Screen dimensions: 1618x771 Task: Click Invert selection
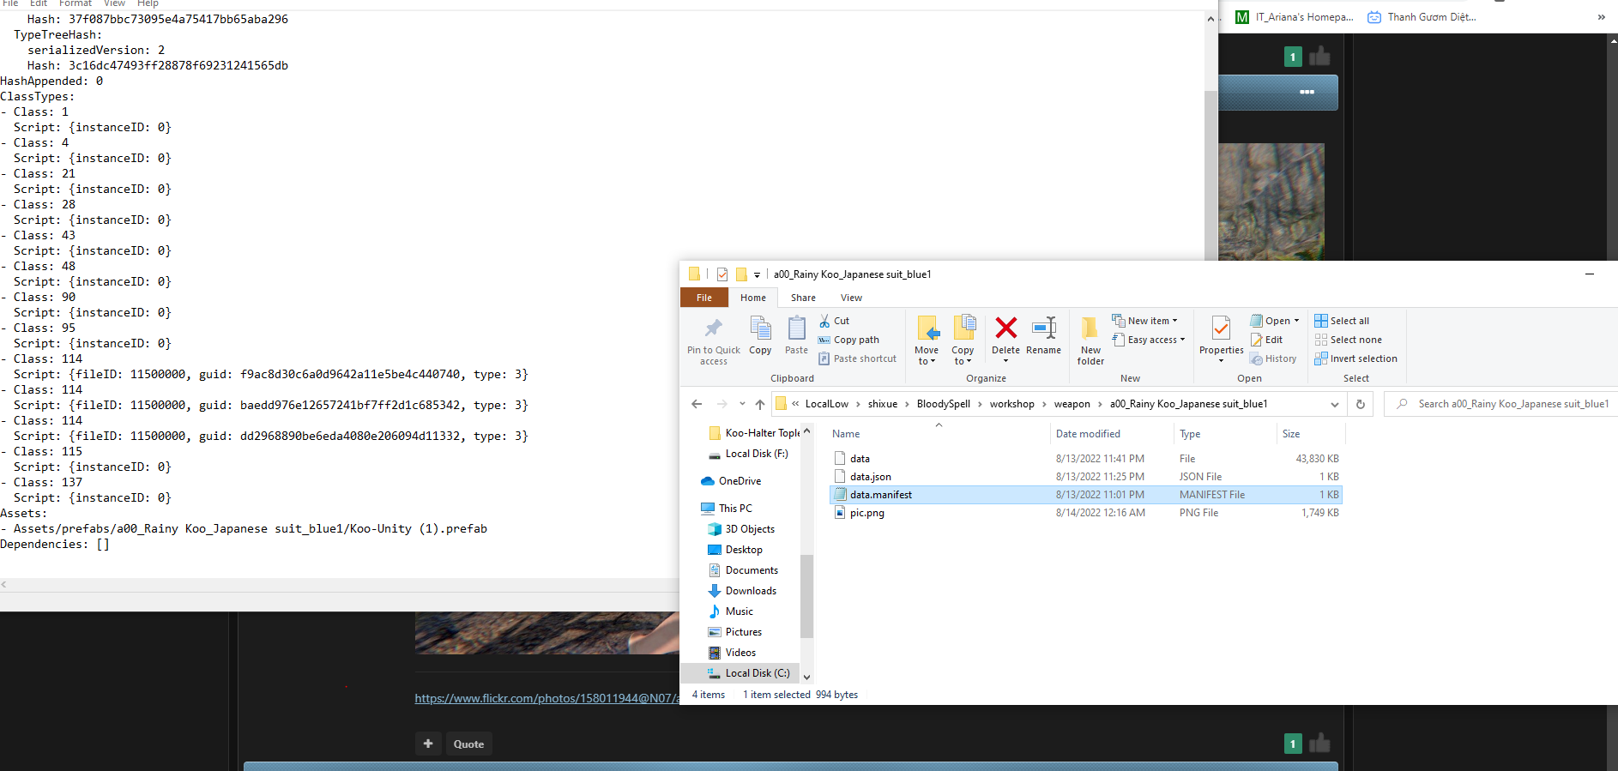click(1355, 358)
